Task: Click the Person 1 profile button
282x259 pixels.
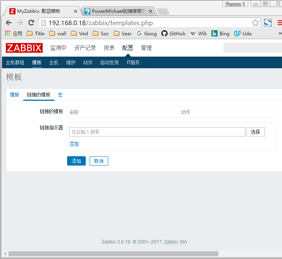Action: pos(235,4)
